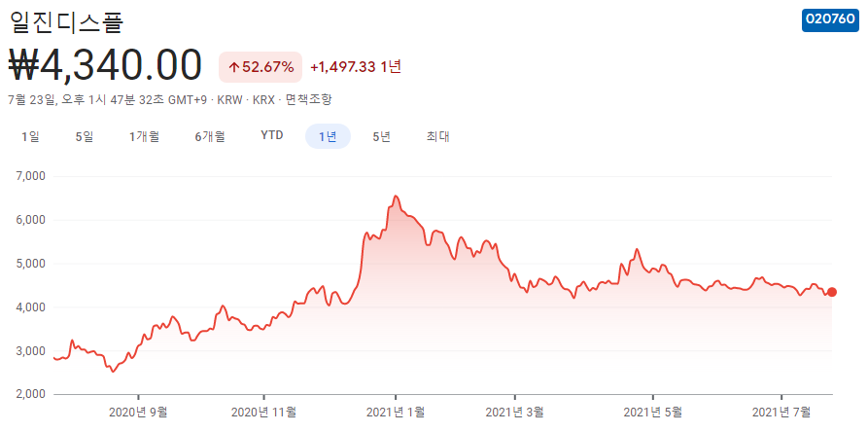Select the 5일 time range tab
Image resolution: width=868 pixels, height=432 pixels.
tap(85, 136)
